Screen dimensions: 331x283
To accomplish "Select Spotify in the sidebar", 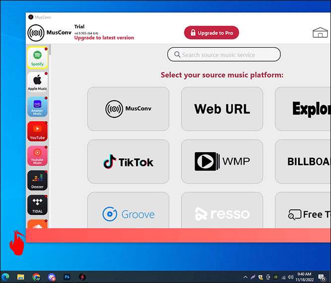I will coord(37,58).
